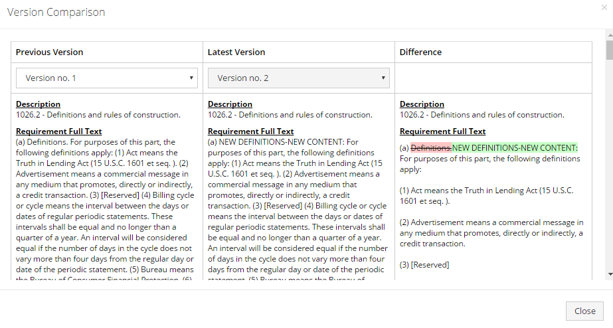This screenshot has height=328, width=613.
Task: Click '(a) NEW DEFINITIONS-NEW CONTENT: For' in Latest Version
Action: click(283, 142)
